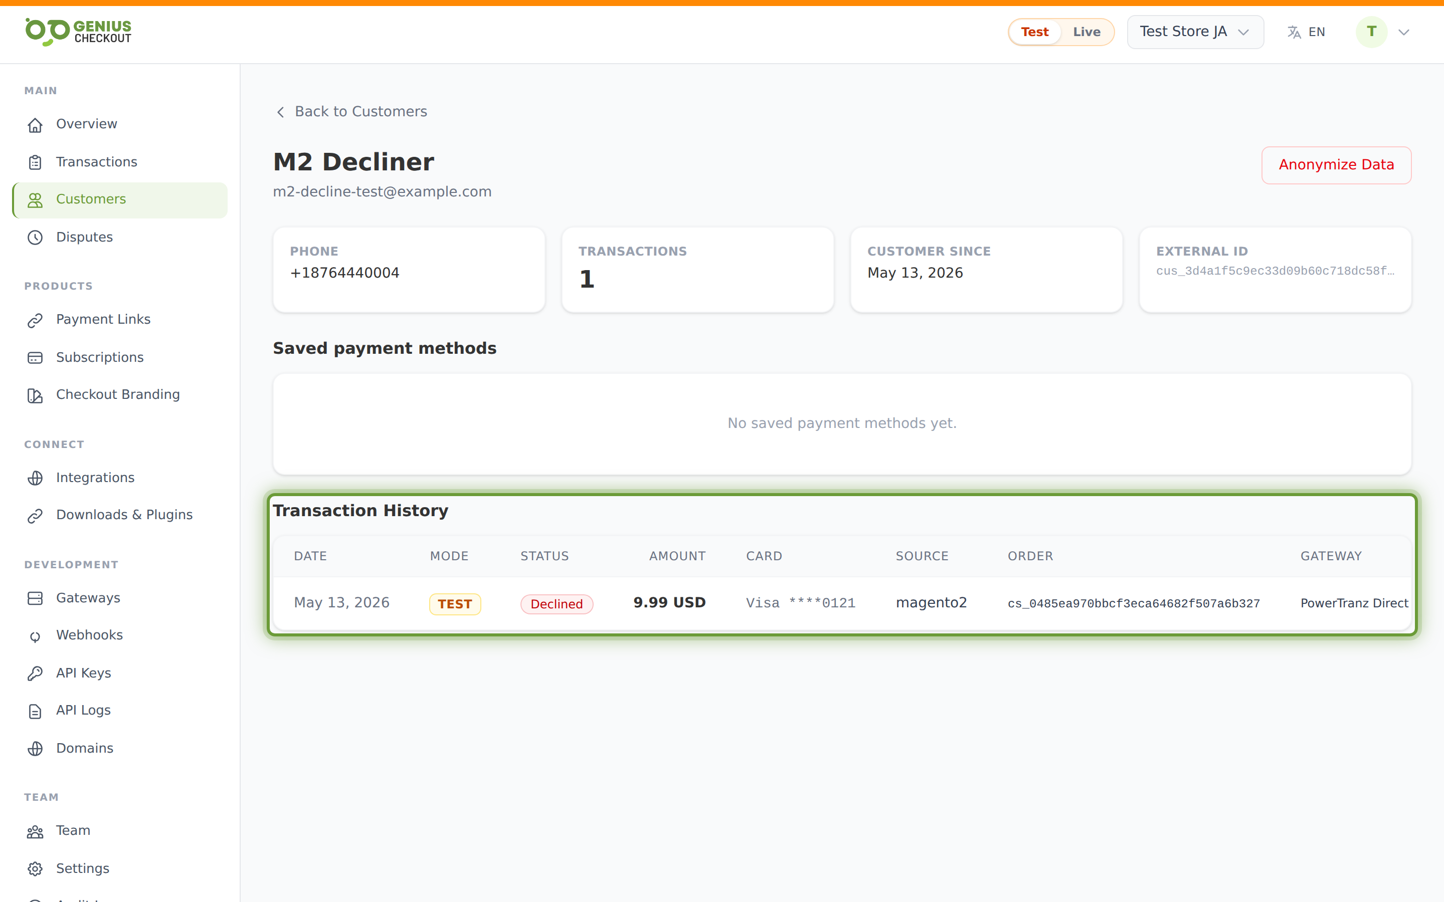Open Integrations page

tap(119, 477)
